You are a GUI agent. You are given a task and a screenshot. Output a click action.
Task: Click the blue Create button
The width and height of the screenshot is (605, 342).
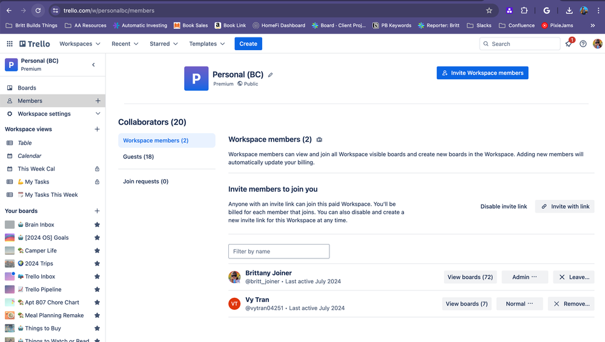[248, 44]
